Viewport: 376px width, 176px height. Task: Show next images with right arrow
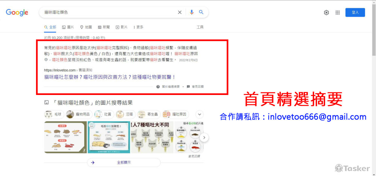coord(204,138)
